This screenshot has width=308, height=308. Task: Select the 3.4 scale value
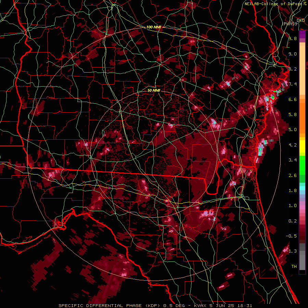point(293,160)
